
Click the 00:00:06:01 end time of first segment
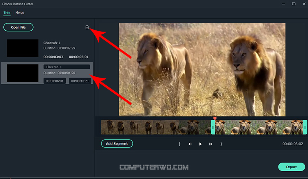tap(78, 57)
